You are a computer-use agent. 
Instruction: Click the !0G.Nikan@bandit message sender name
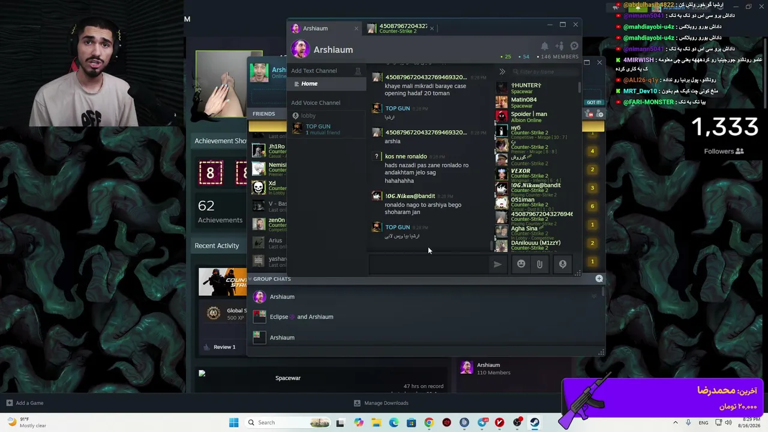[410, 196]
